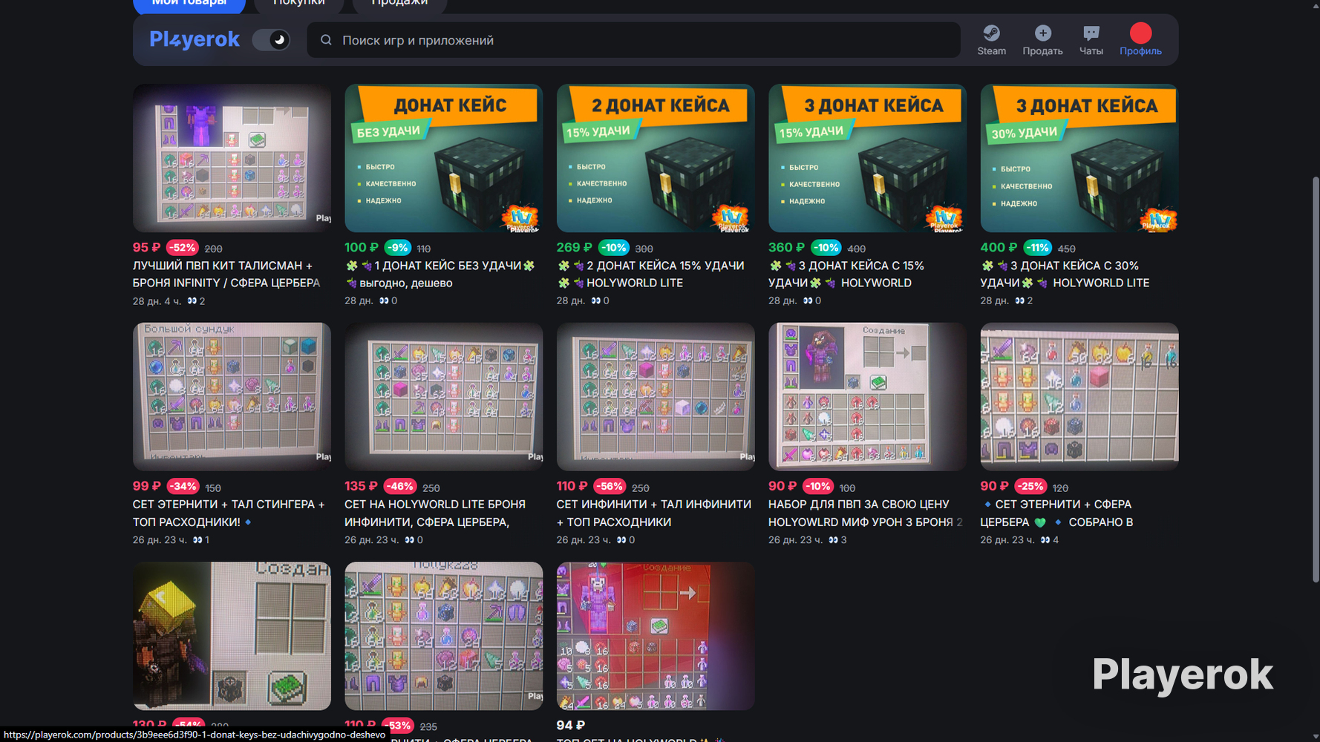Open the 2 ДОНАТ КЕЙСА 15% УДАЧИ thumbnail

[x=656, y=158]
